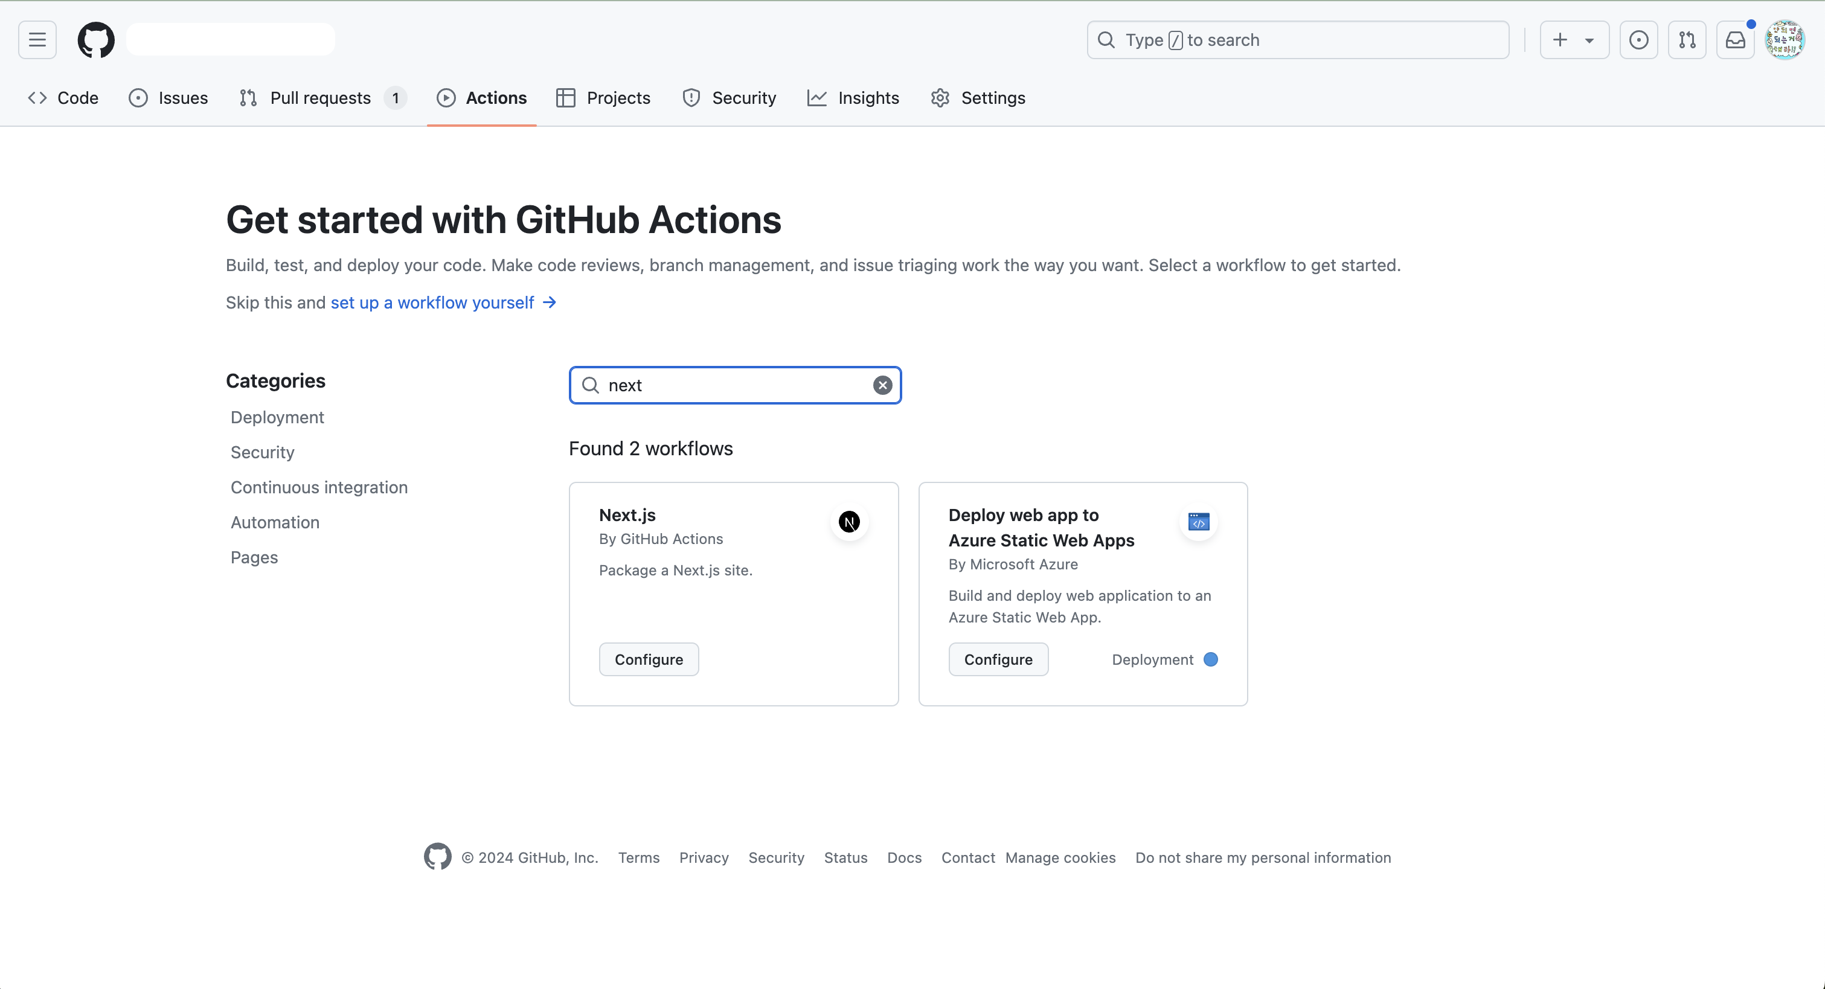Open the user profile avatar
Viewport: 1825px width, 989px height.
coord(1784,40)
